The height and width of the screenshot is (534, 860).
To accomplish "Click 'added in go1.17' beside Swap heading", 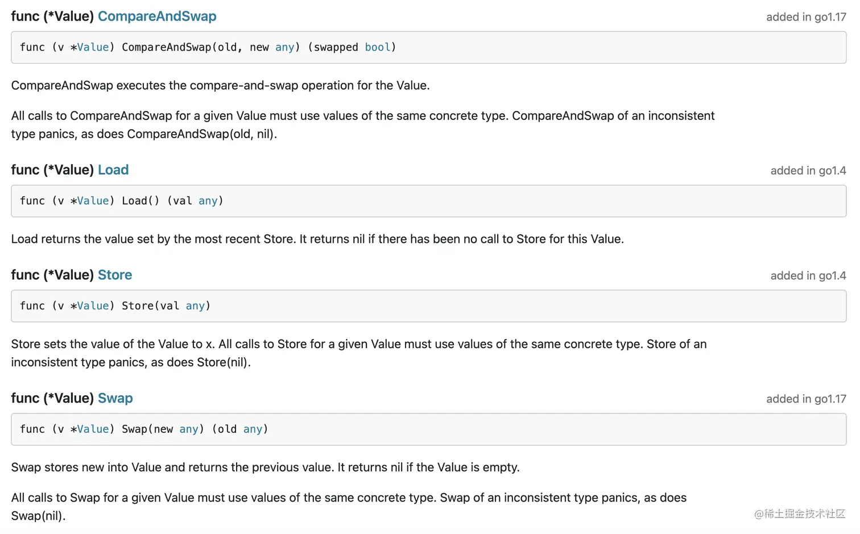I will click(x=806, y=399).
